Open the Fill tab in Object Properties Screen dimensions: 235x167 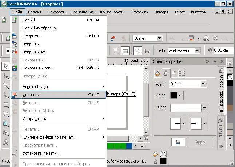click(158, 73)
